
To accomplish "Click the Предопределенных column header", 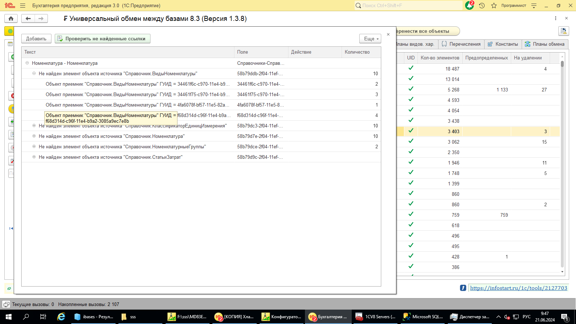I will (x=487, y=58).
